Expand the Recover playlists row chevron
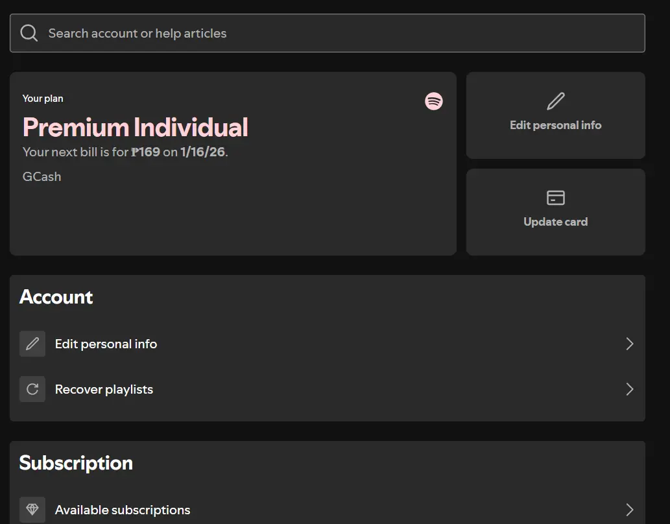The width and height of the screenshot is (670, 524). tap(629, 389)
